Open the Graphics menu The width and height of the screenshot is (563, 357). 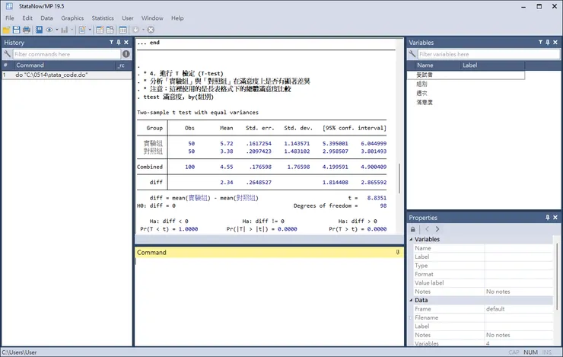pos(72,18)
